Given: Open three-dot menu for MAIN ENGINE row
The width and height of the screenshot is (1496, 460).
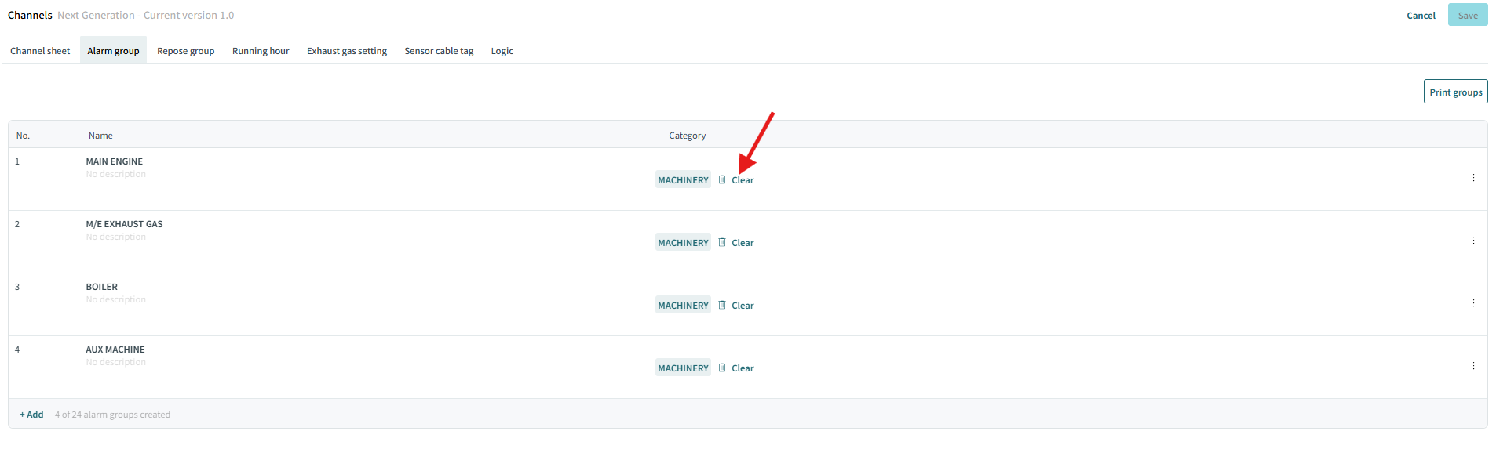Looking at the screenshot, I should (1473, 178).
